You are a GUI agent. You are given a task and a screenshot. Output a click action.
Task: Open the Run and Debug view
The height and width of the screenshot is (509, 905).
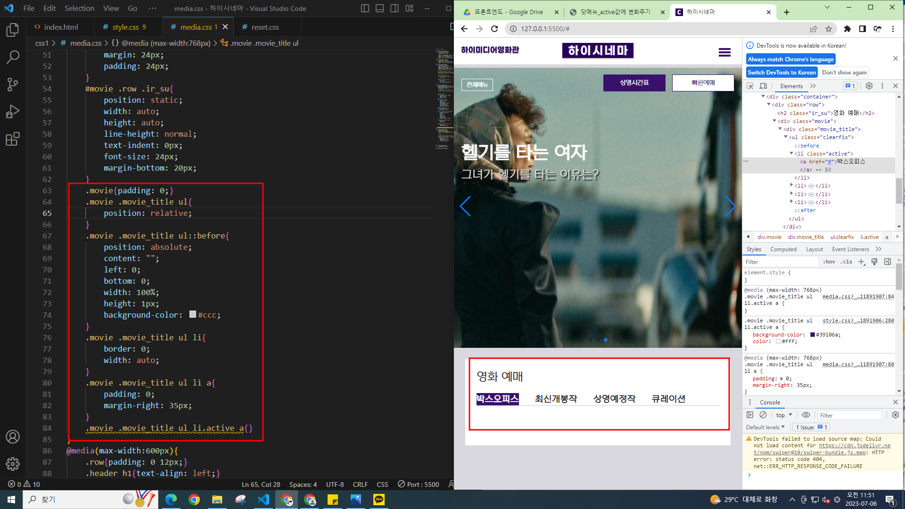click(13, 112)
